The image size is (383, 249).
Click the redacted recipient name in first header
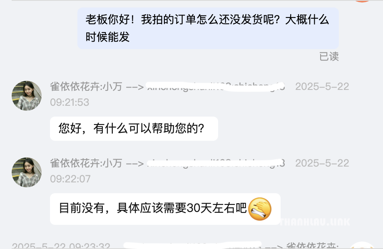[216, 87]
